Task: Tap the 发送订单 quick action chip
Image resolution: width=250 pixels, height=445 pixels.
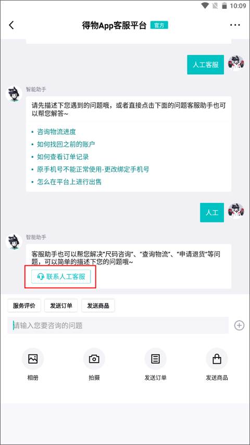Action: click(x=61, y=306)
